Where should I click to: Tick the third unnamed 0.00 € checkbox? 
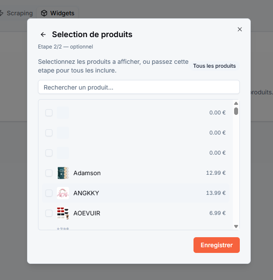[49, 153]
